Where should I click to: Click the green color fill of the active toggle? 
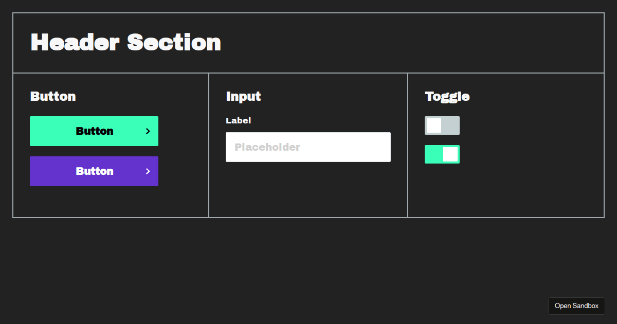(x=433, y=153)
